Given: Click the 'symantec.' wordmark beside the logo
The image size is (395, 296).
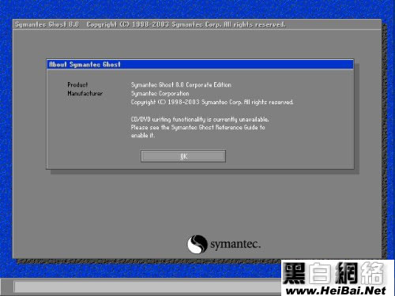Looking at the screenshot, I should (x=235, y=245).
